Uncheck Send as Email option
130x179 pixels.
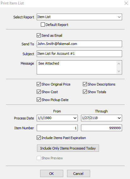click(39, 35)
